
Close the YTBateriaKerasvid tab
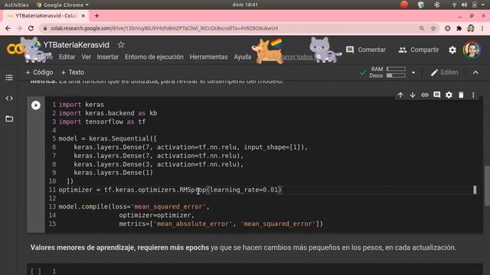83,15
